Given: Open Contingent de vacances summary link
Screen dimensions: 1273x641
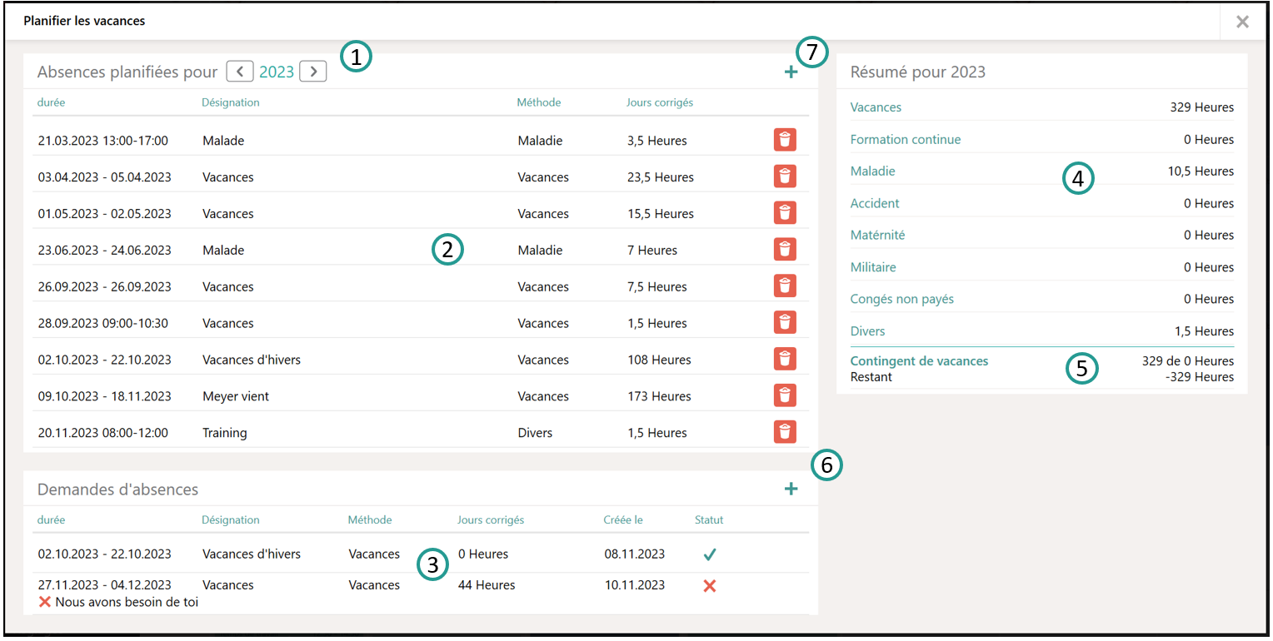Looking at the screenshot, I should [919, 361].
